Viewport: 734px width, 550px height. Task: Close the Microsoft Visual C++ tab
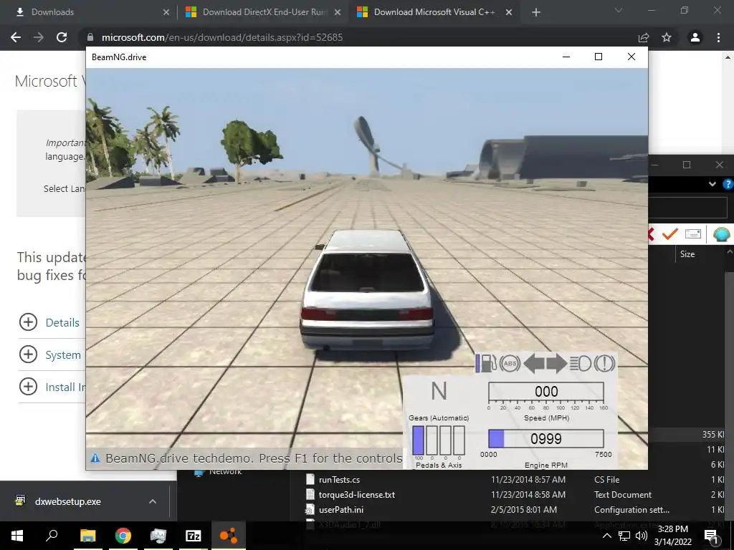509,12
